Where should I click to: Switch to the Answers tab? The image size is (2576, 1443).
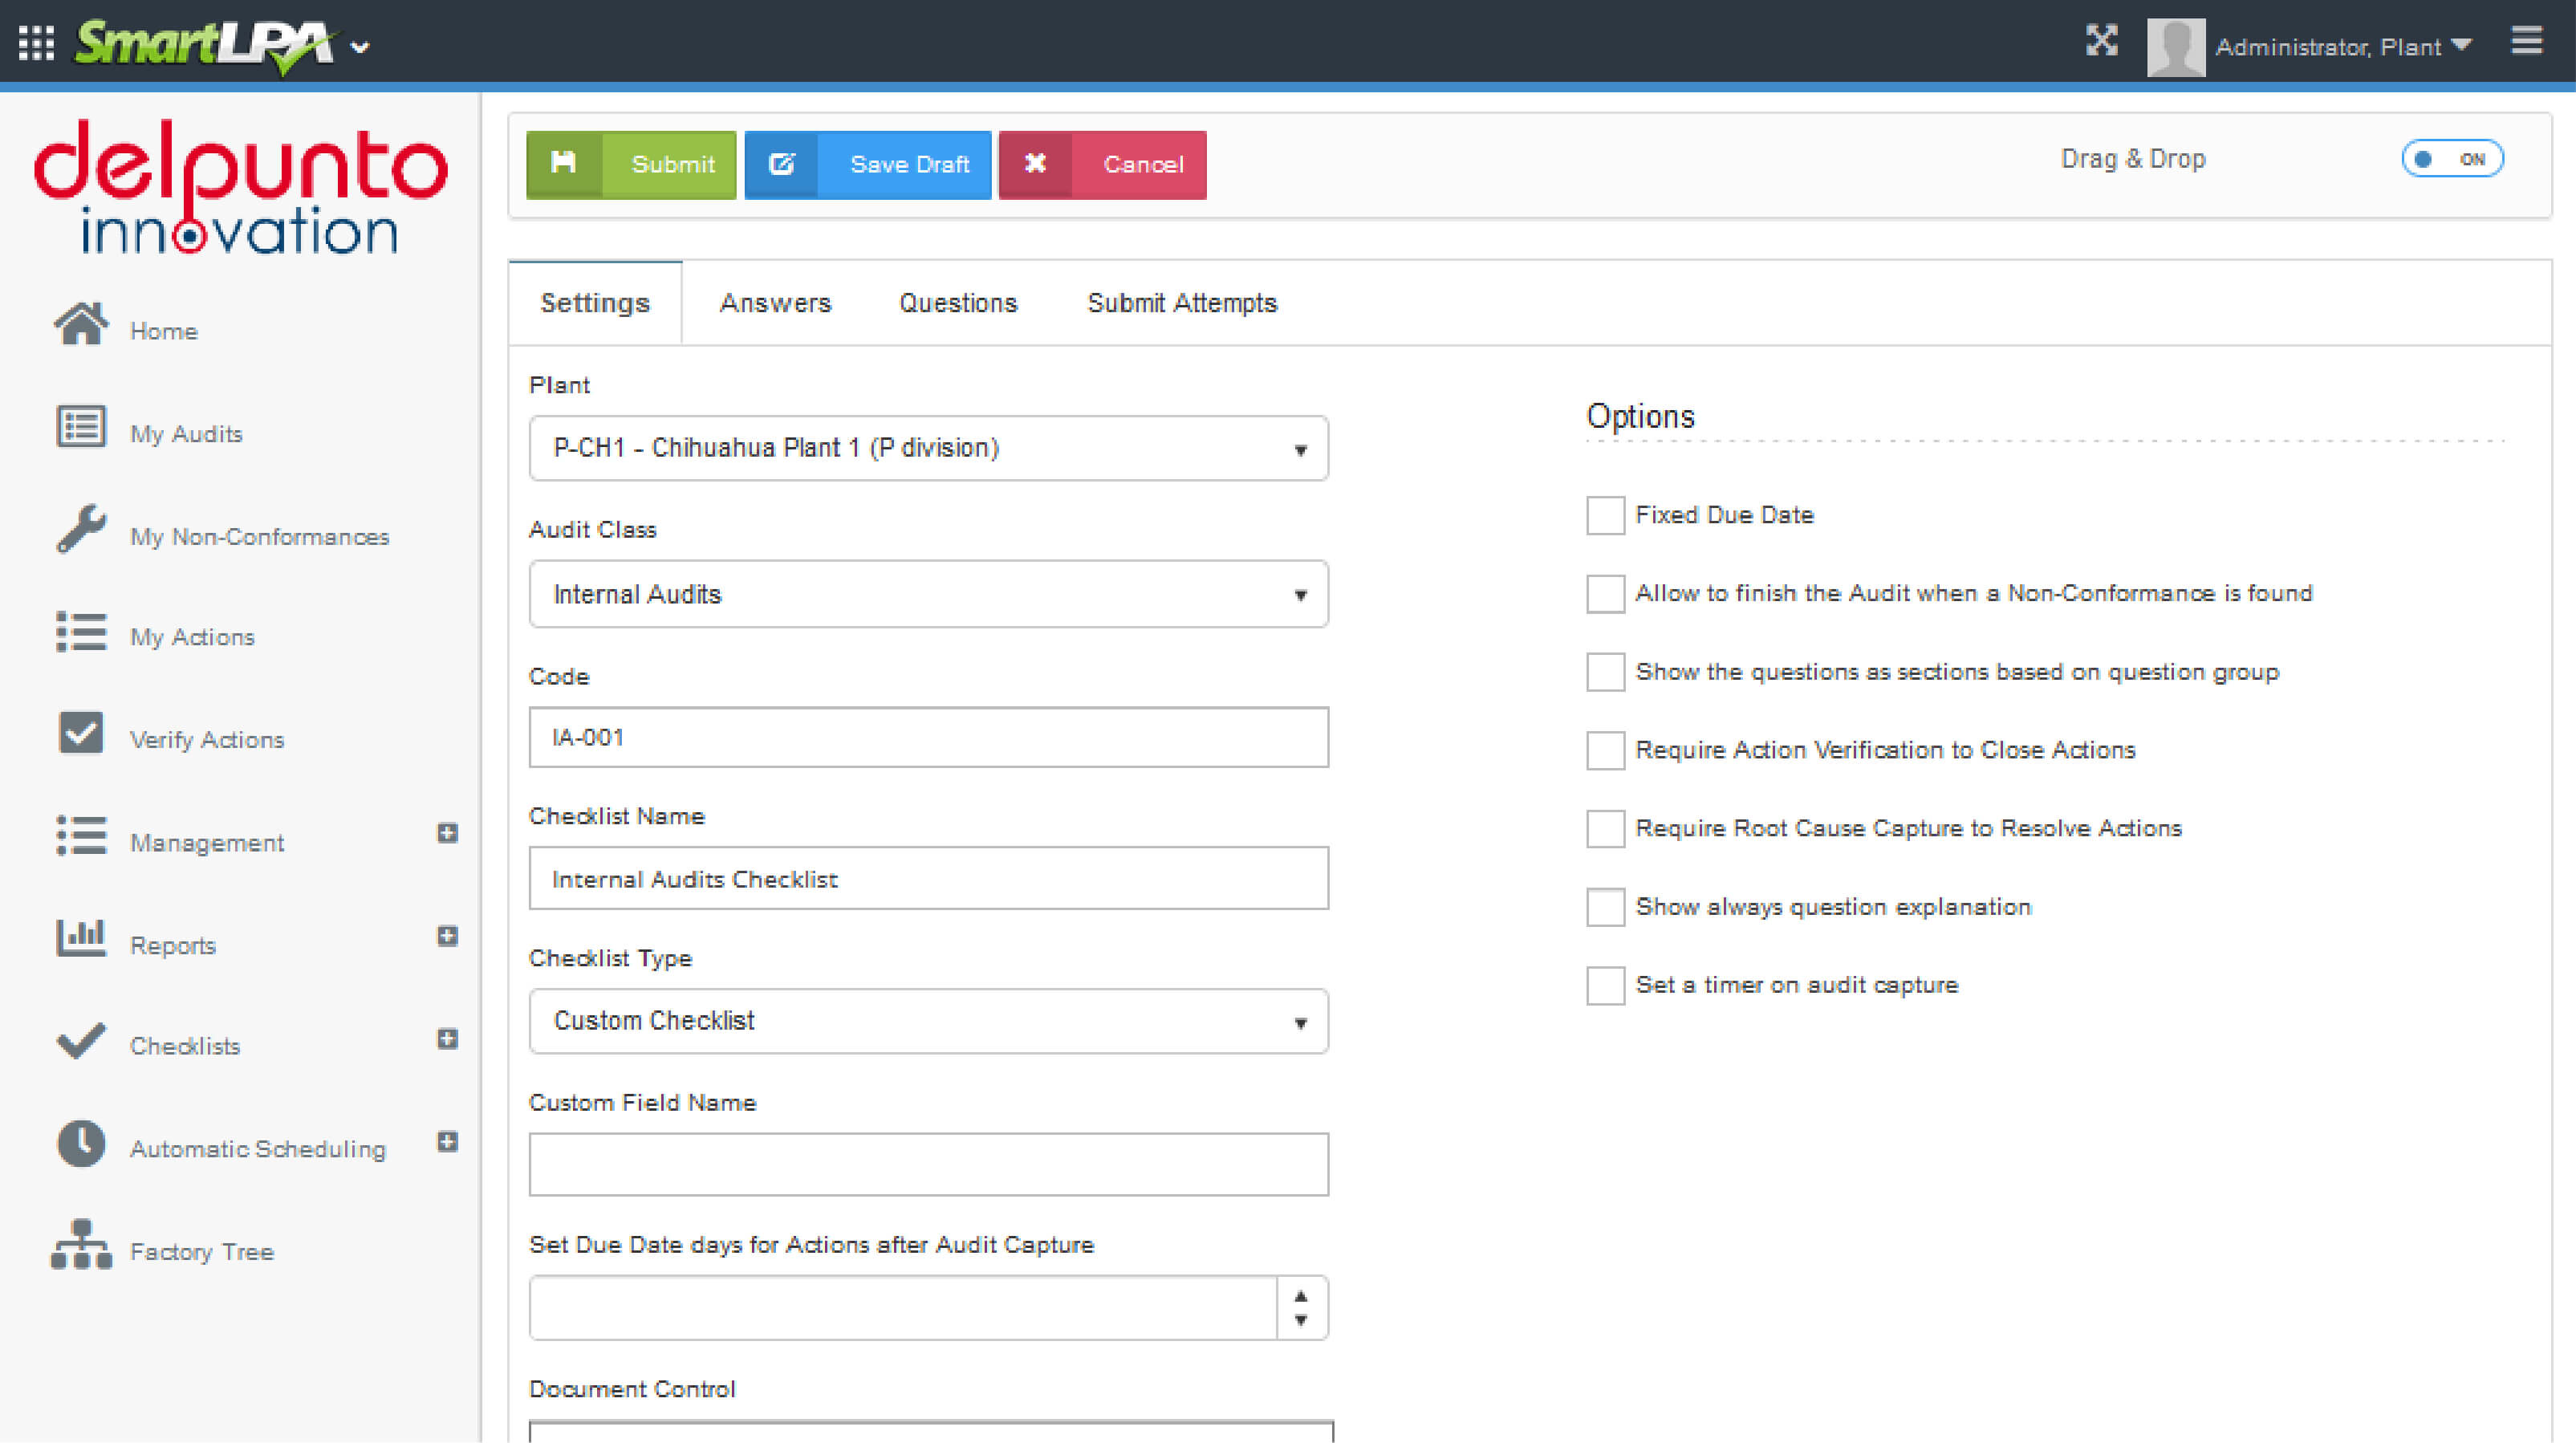click(775, 303)
